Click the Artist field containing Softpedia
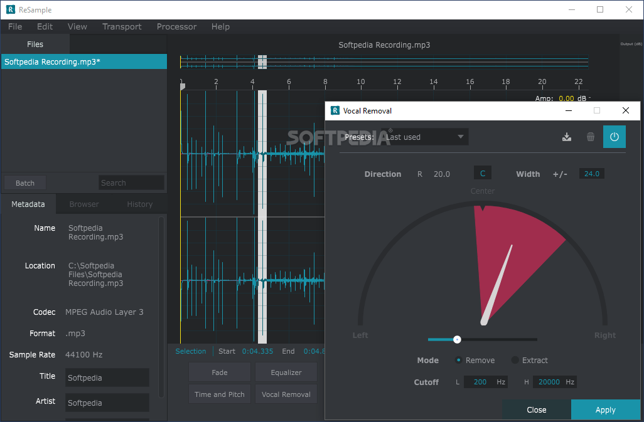Image resolution: width=644 pixels, height=422 pixels. [x=107, y=403]
